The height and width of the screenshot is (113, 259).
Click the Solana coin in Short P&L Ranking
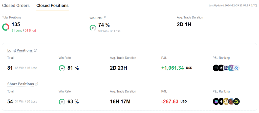(x=216, y=101)
